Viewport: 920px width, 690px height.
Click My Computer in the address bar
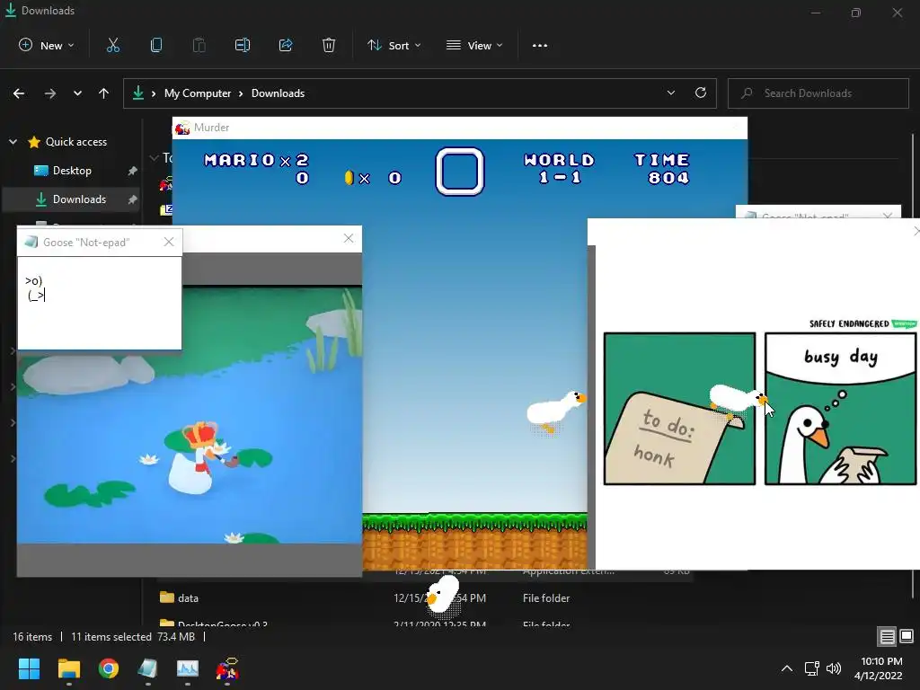(198, 93)
